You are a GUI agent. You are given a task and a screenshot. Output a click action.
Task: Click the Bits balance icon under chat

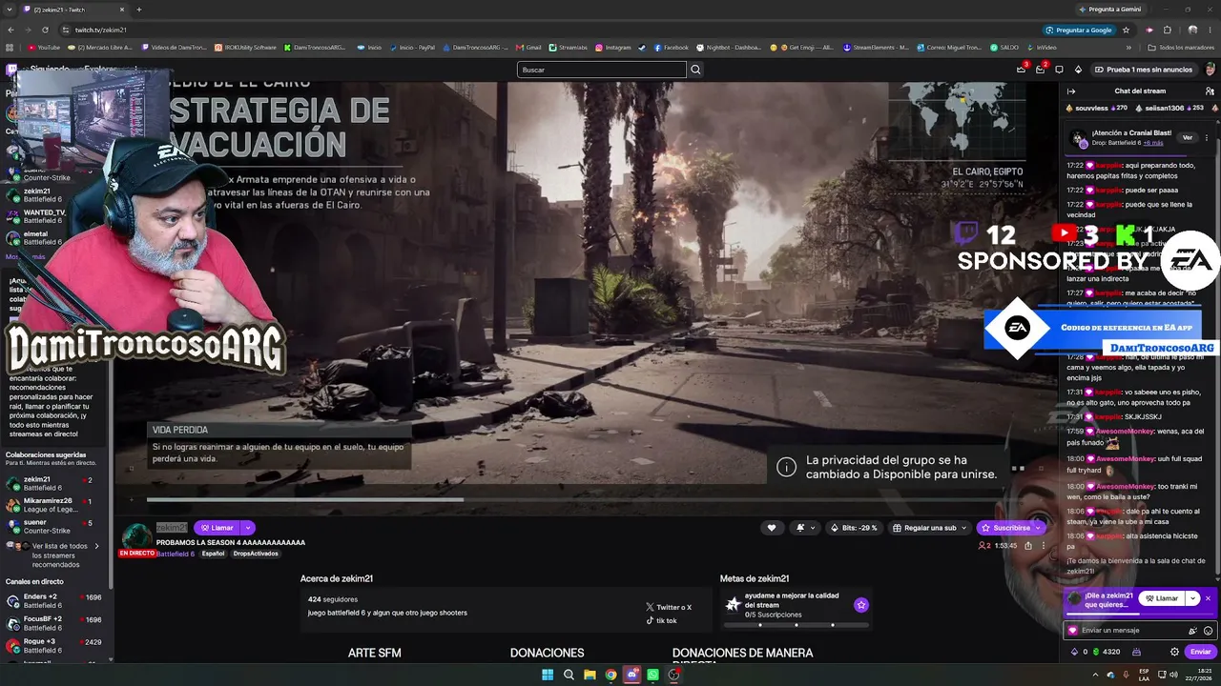tap(1076, 652)
